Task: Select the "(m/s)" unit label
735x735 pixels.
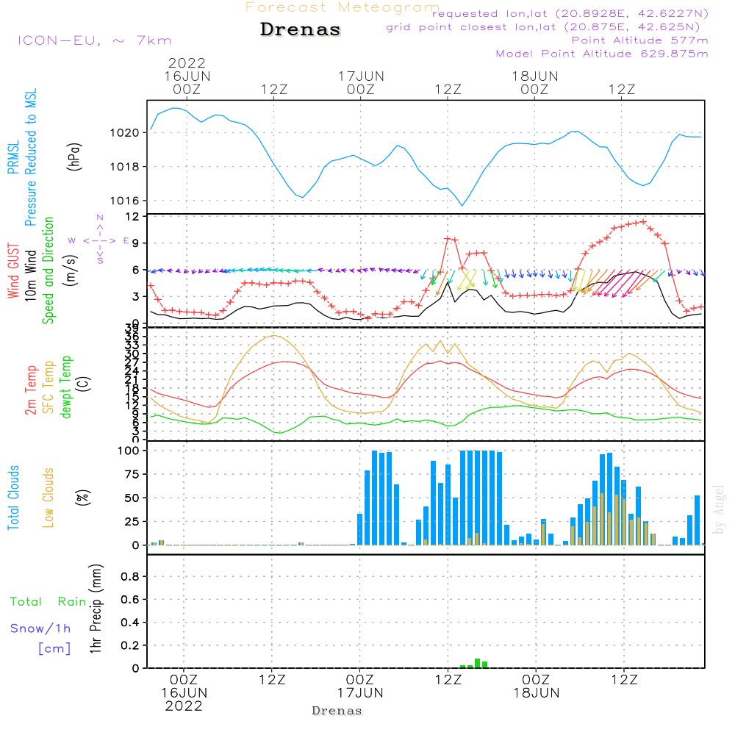Action: pos(71,270)
